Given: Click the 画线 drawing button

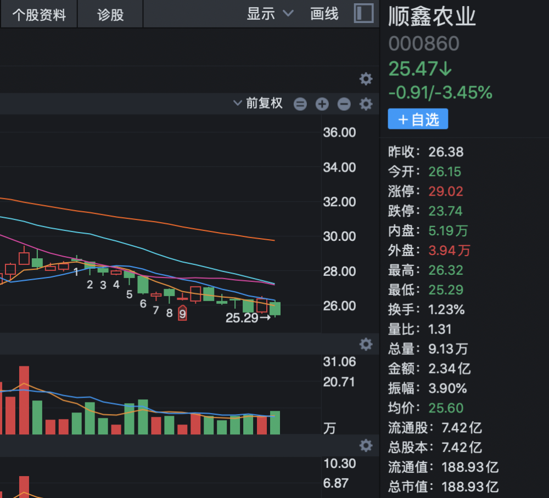Looking at the screenshot, I should point(324,14).
